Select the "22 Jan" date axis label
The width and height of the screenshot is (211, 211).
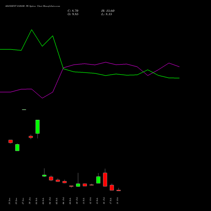pyautogui.click(x=16, y=201)
